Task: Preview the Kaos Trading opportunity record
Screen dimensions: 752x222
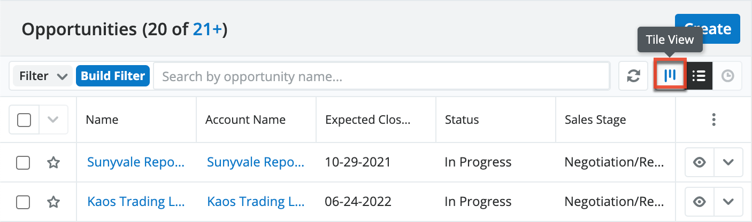Action: [700, 202]
